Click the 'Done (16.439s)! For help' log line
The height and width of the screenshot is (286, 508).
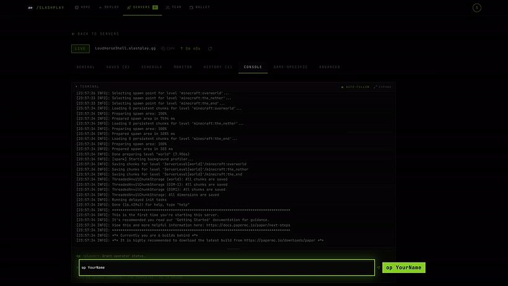[x=133, y=205]
